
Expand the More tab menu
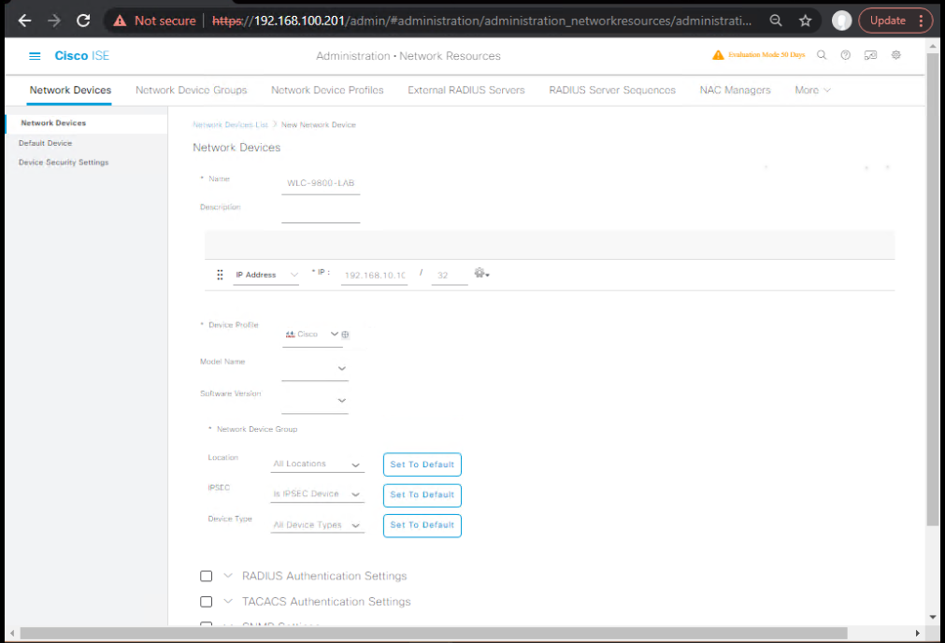coord(812,90)
